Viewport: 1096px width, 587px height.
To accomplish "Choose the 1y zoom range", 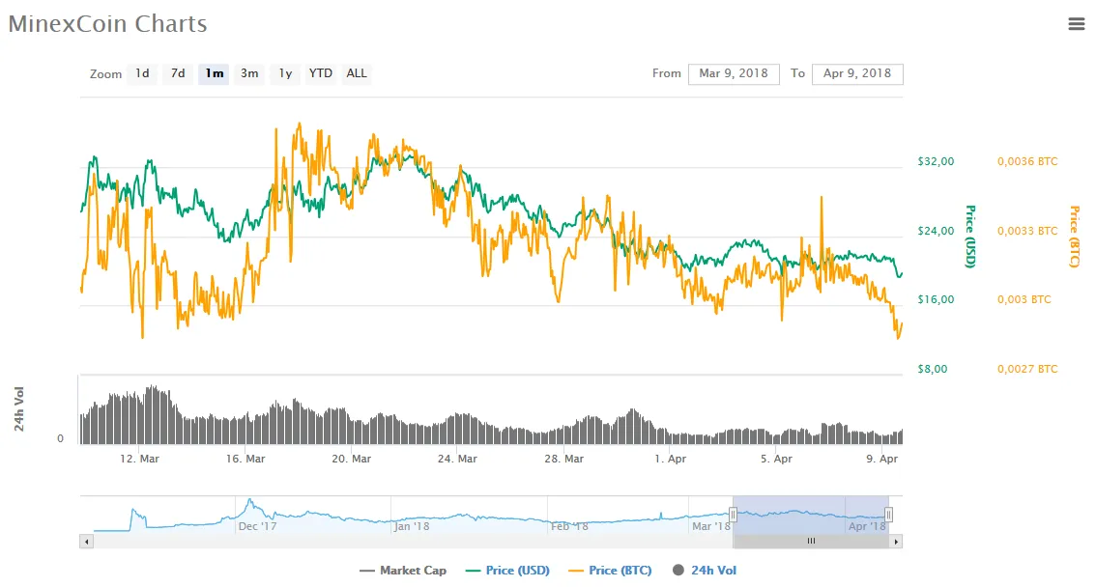I will coord(285,73).
